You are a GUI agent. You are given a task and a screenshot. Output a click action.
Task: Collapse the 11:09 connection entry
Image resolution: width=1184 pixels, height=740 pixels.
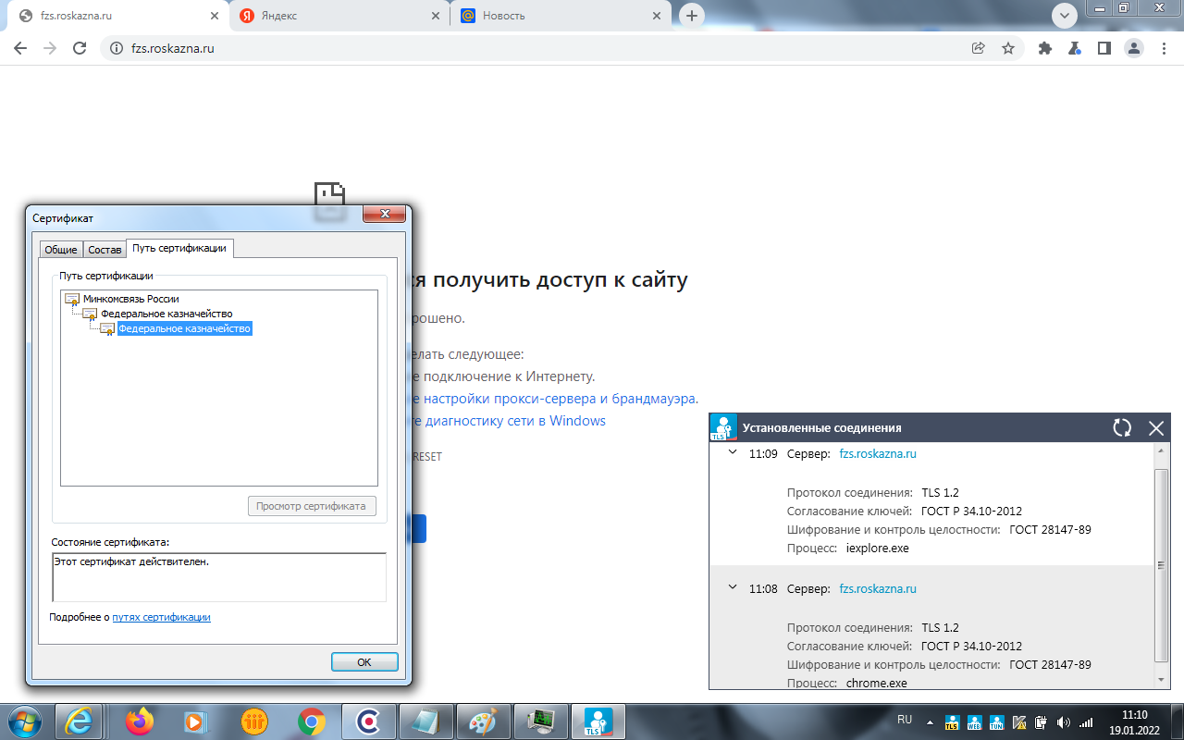point(733,453)
